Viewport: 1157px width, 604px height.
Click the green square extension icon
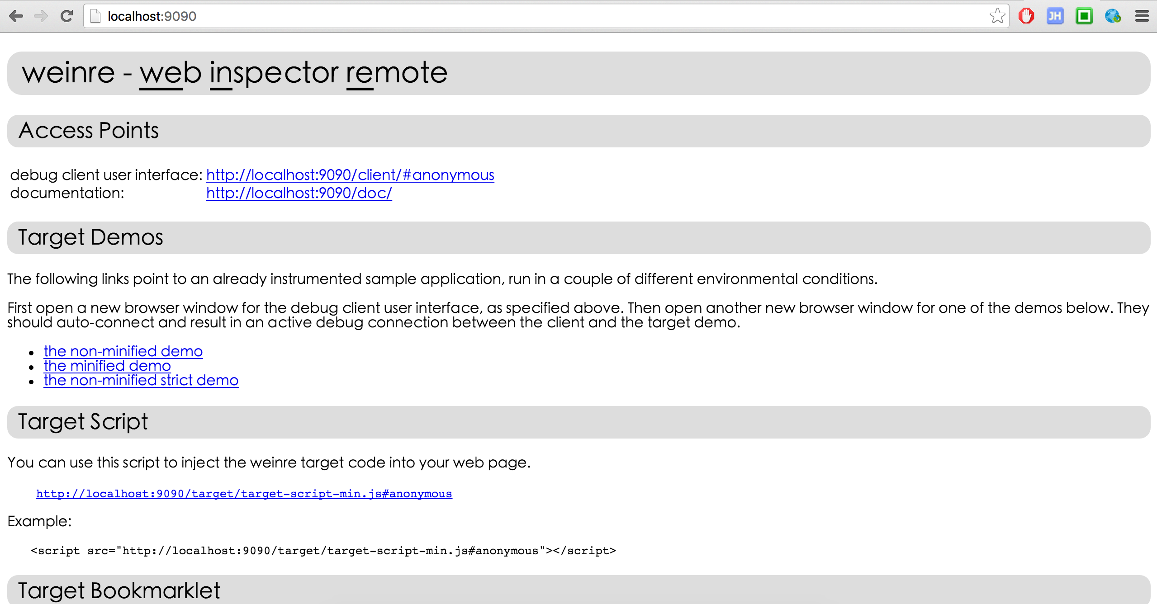pos(1084,16)
